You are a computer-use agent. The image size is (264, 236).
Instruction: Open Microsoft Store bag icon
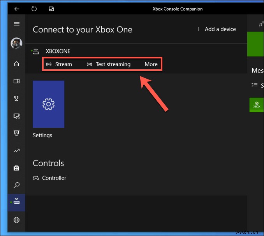point(16,168)
